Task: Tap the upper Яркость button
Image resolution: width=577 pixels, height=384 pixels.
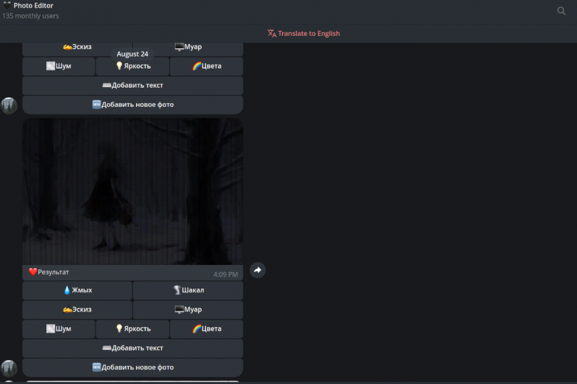Action: 133,66
